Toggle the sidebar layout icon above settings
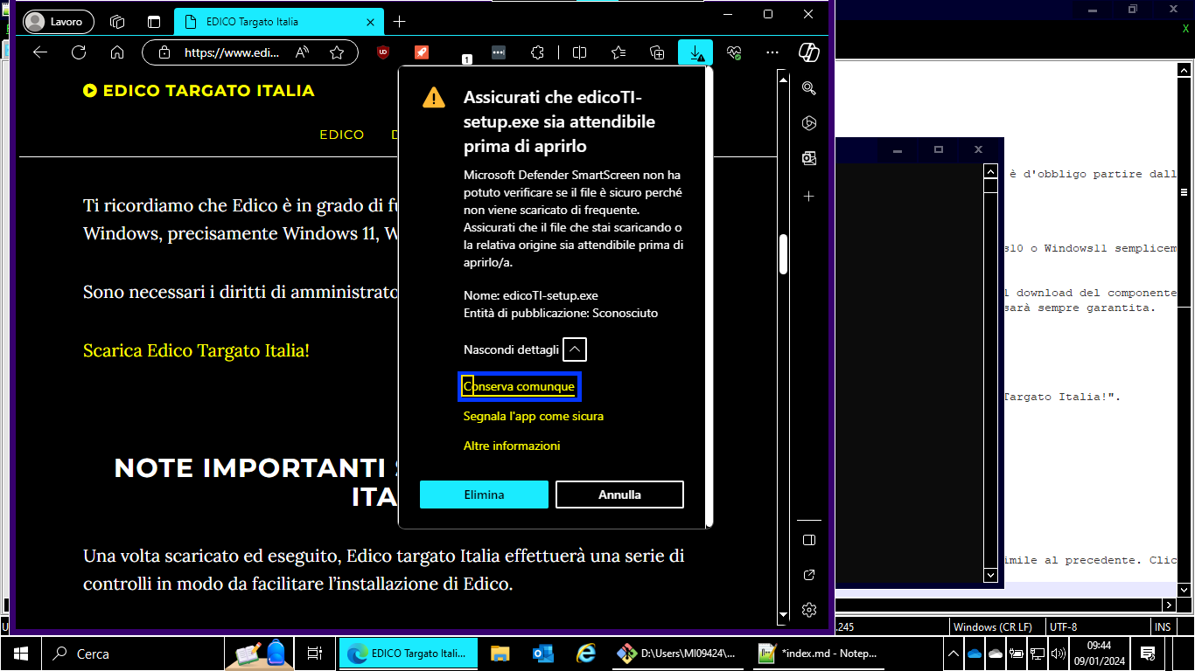 (809, 540)
